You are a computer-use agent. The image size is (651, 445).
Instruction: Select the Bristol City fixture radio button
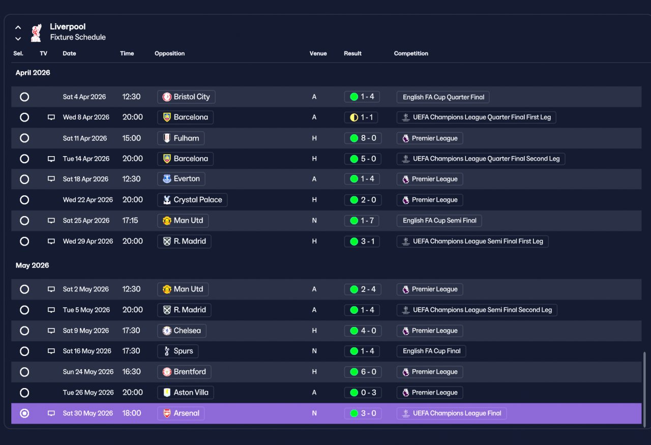point(24,97)
